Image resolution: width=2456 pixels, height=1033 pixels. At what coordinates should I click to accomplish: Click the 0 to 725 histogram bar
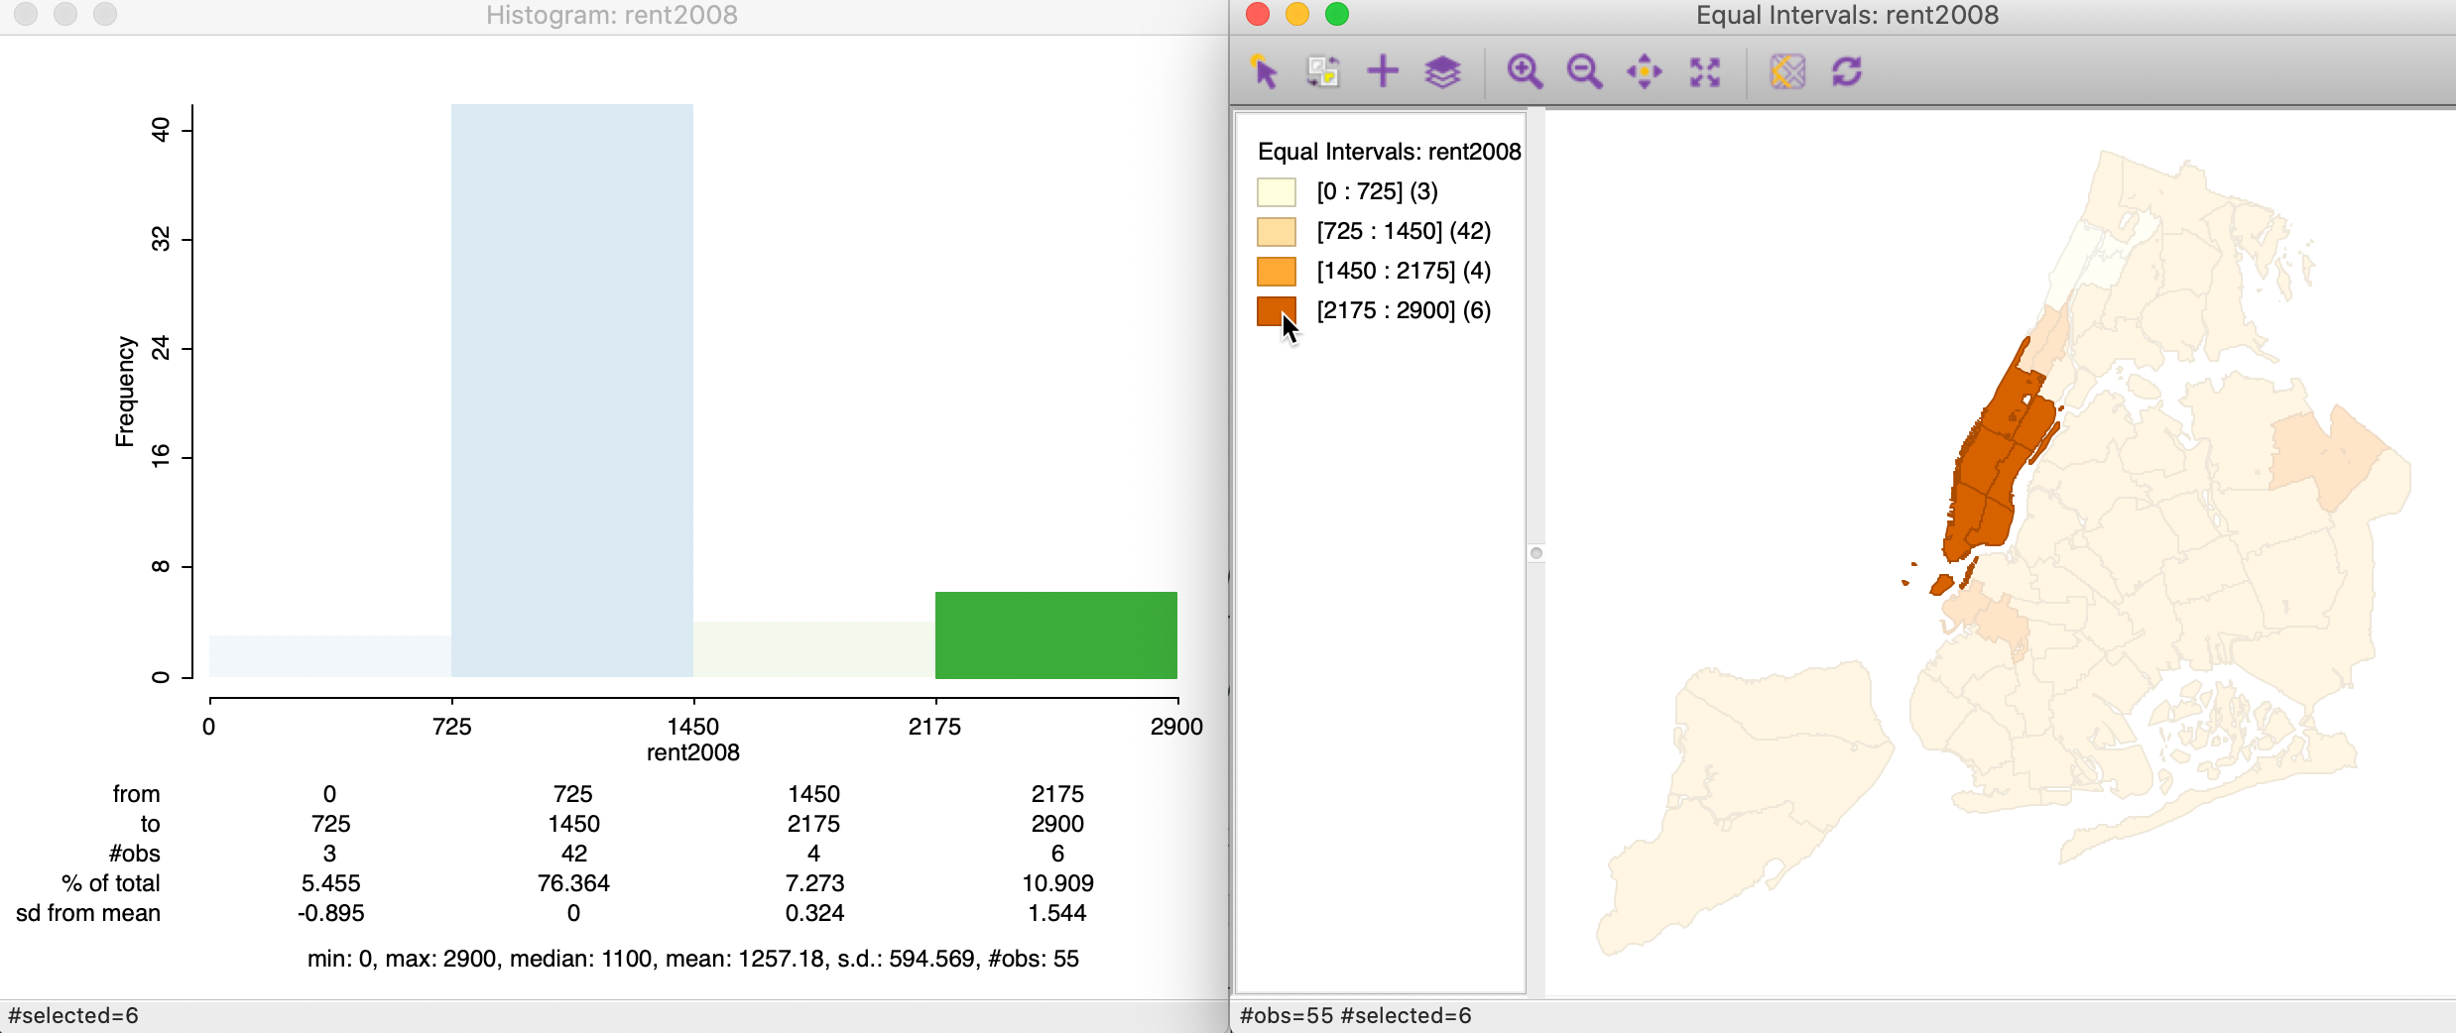pyautogui.click(x=330, y=656)
